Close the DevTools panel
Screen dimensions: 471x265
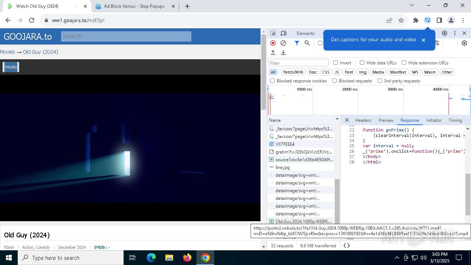[464, 33]
